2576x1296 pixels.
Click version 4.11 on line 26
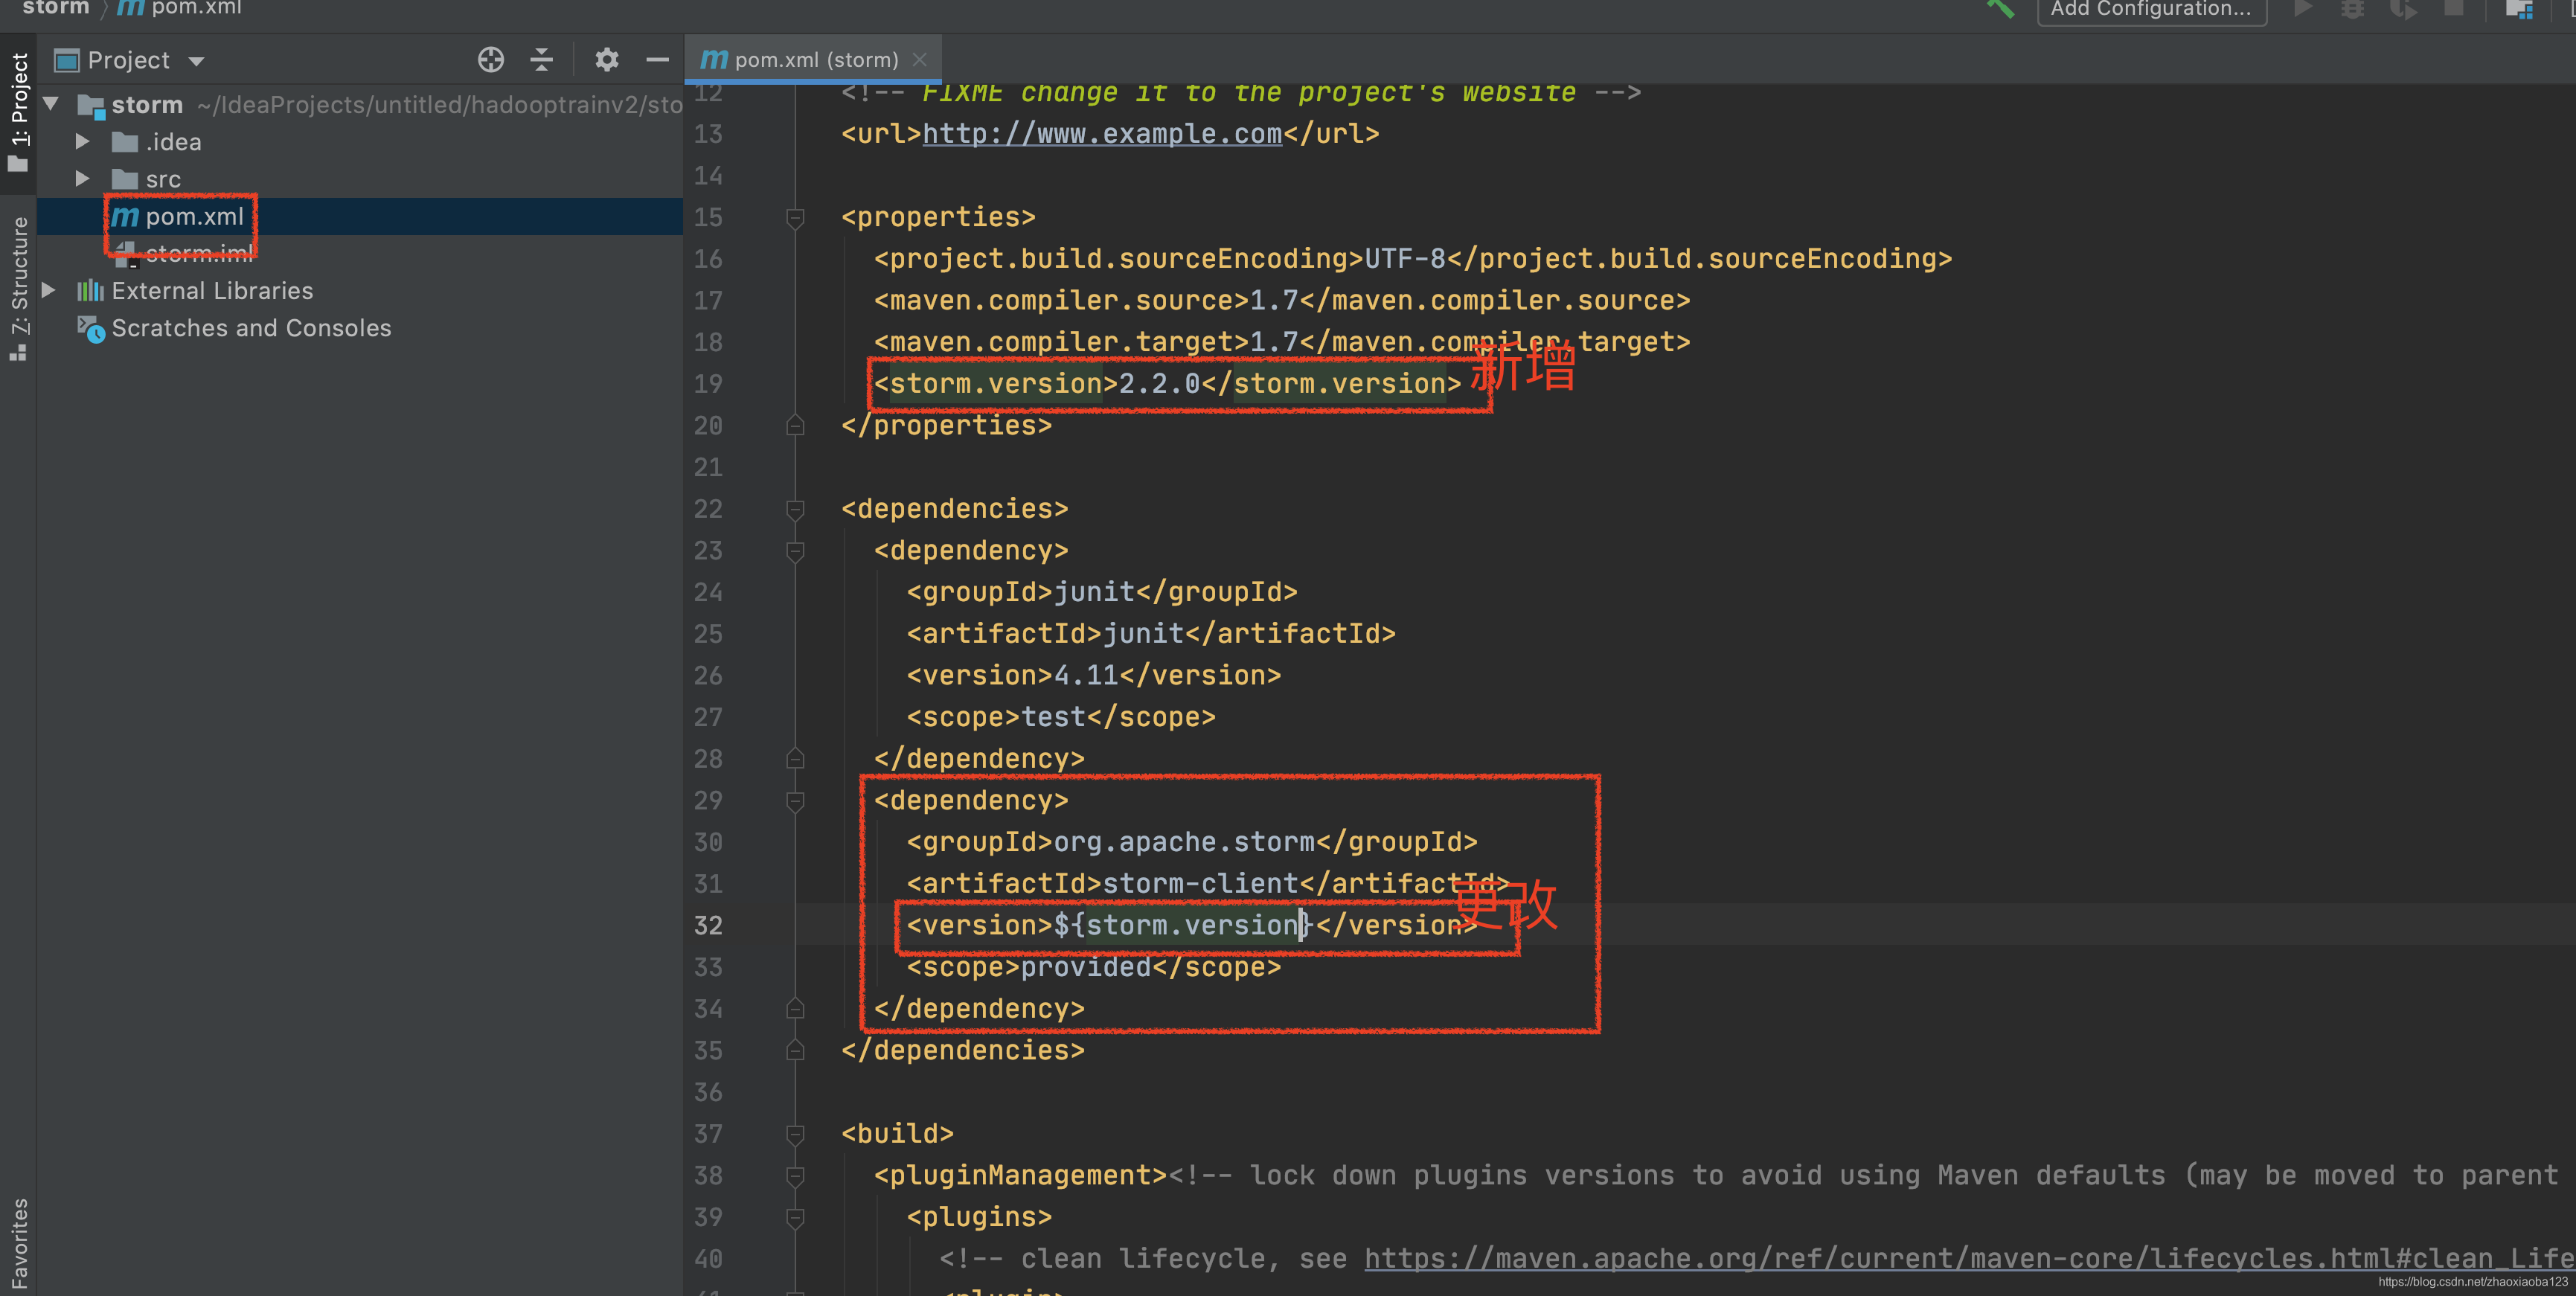[1093, 676]
